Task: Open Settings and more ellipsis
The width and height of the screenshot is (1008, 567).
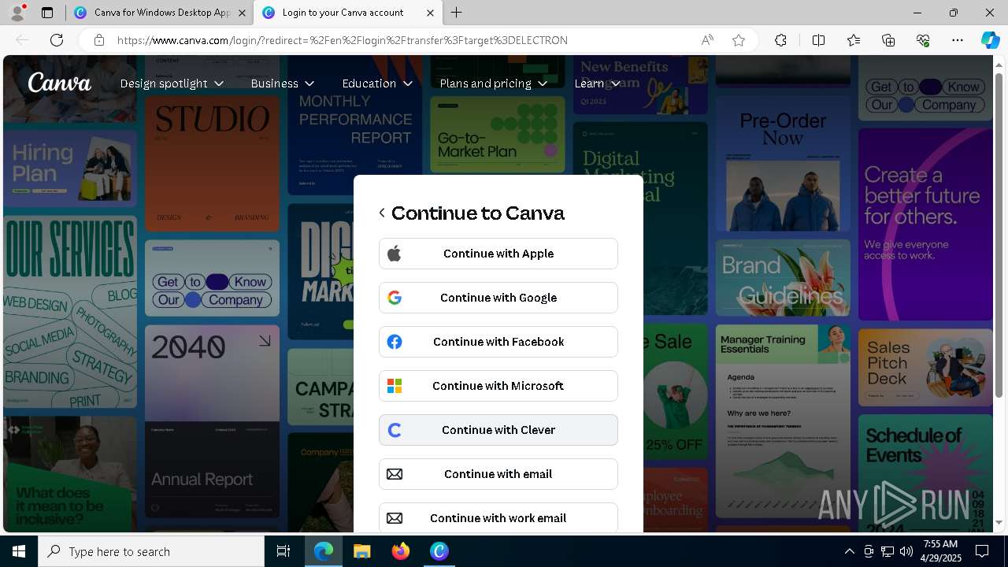Action: 958,40
